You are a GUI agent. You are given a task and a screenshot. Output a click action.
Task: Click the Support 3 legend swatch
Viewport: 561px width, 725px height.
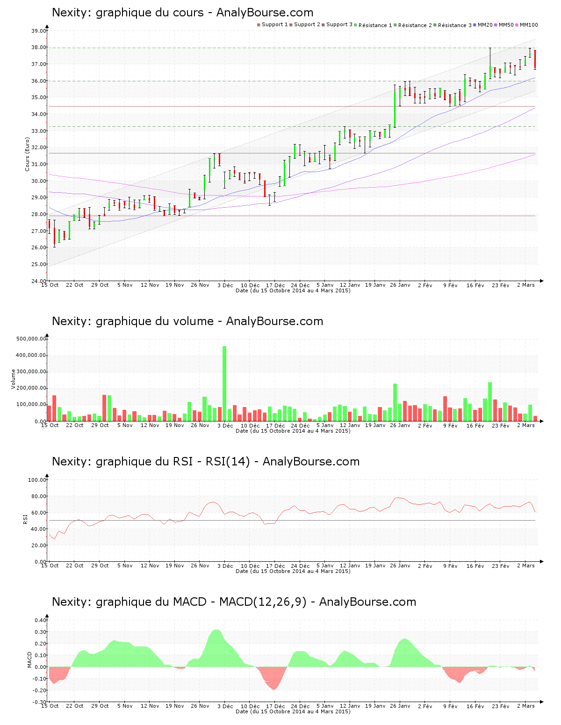[x=323, y=25]
